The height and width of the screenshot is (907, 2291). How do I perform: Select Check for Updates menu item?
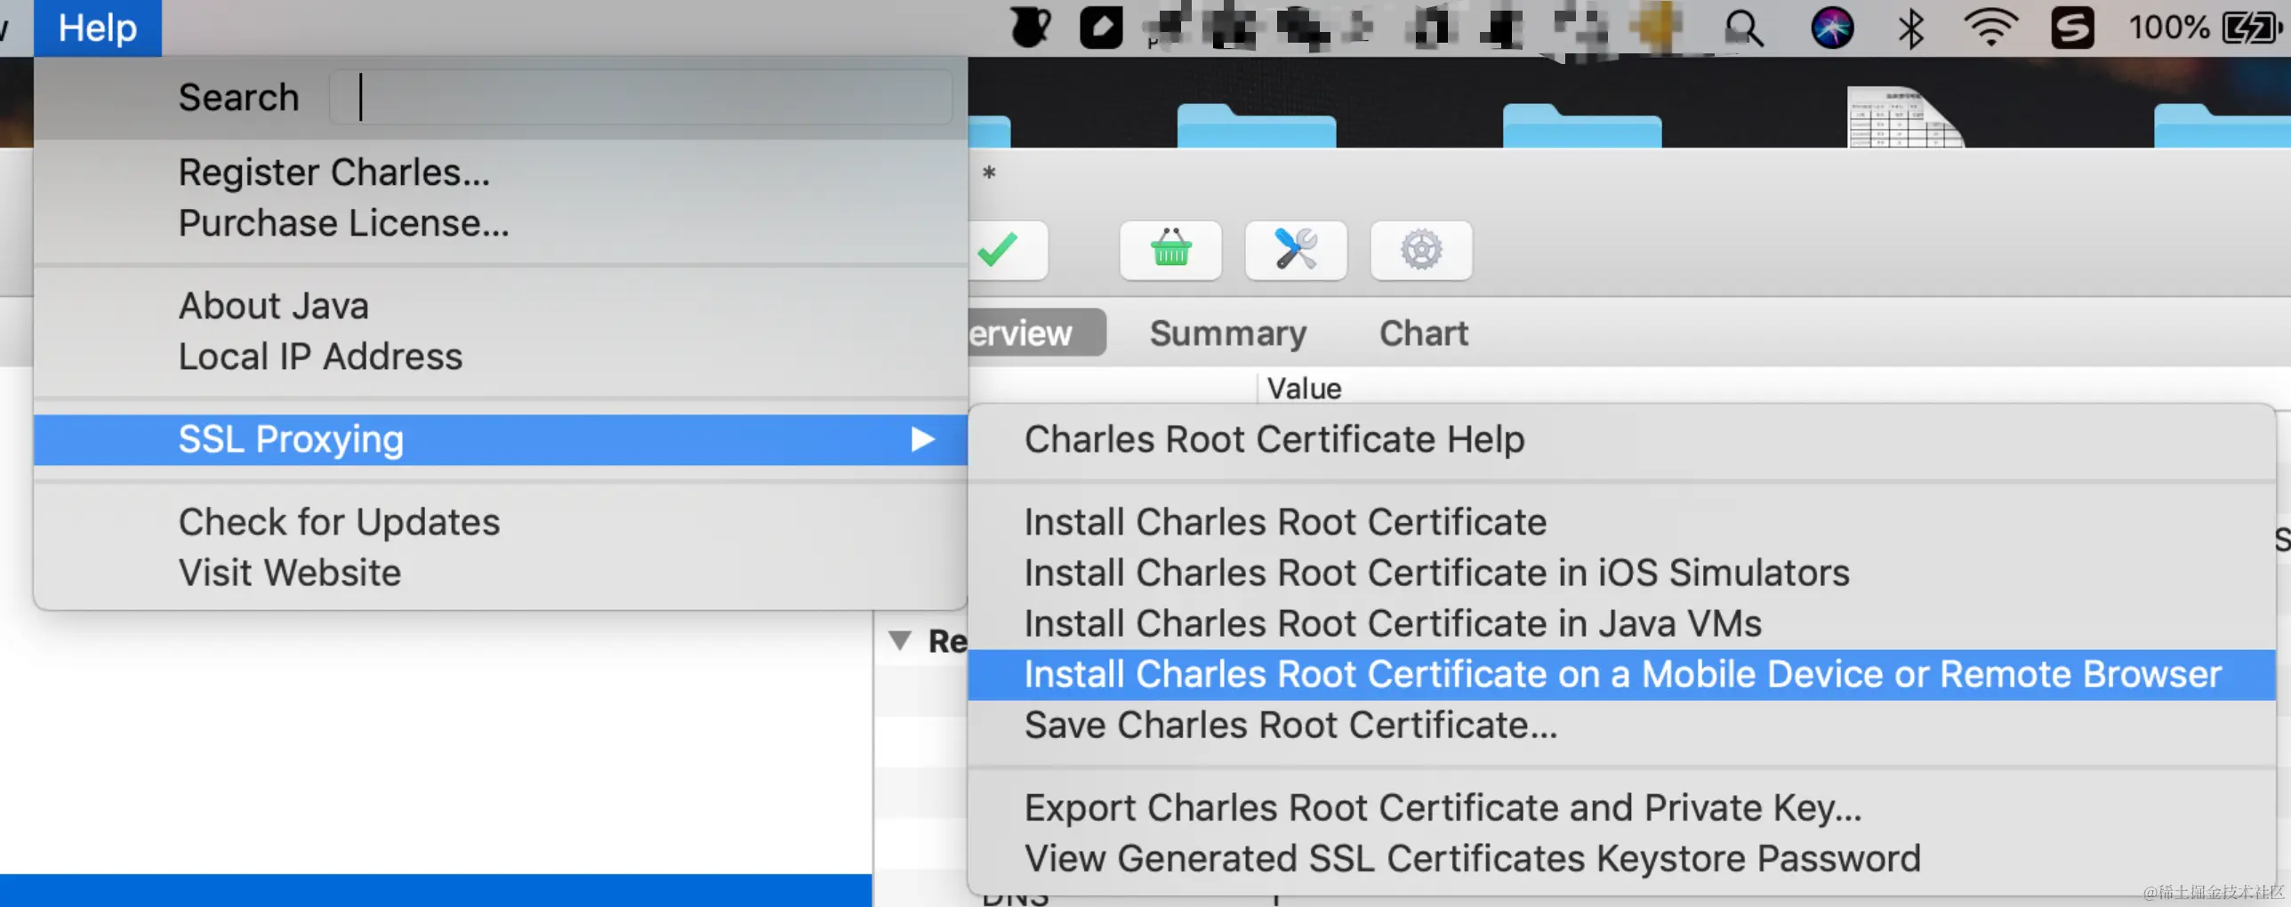pos(500,522)
